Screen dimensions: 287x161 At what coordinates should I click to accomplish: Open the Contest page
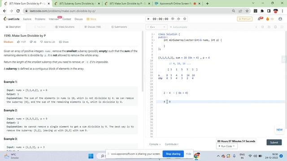tap(67, 19)
